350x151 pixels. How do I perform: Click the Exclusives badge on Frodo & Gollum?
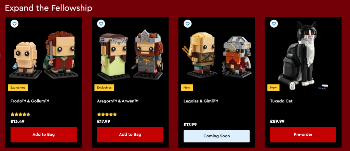(x=18, y=88)
